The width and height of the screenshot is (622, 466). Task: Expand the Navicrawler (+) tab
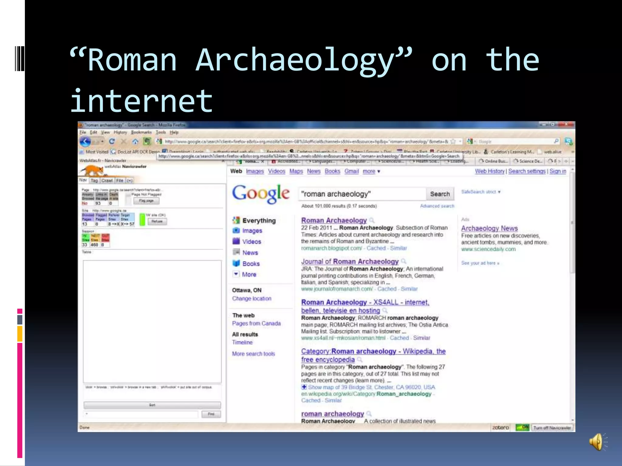pyautogui.click(x=130, y=181)
